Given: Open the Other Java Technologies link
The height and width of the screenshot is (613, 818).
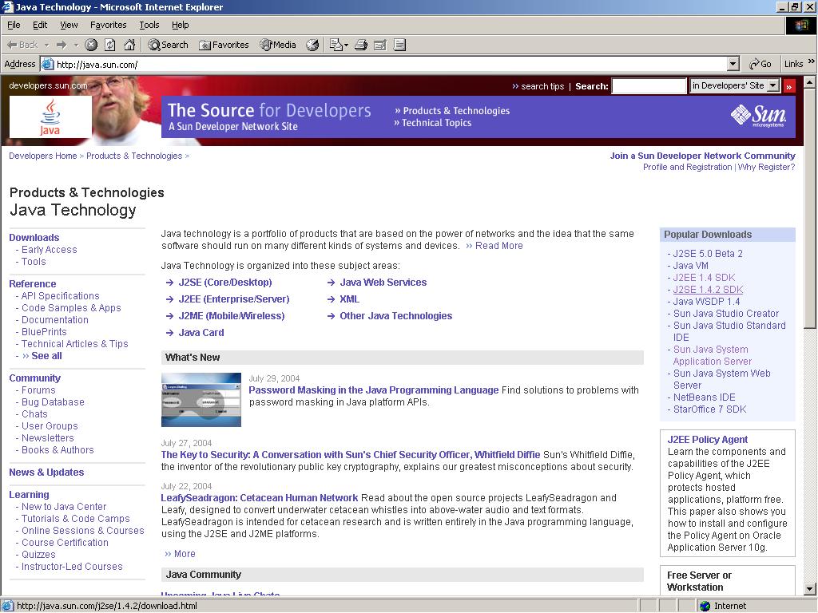Looking at the screenshot, I should click(x=396, y=315).
